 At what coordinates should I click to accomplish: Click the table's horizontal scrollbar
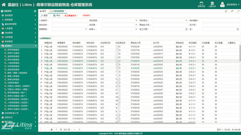[x=117, y=123]
